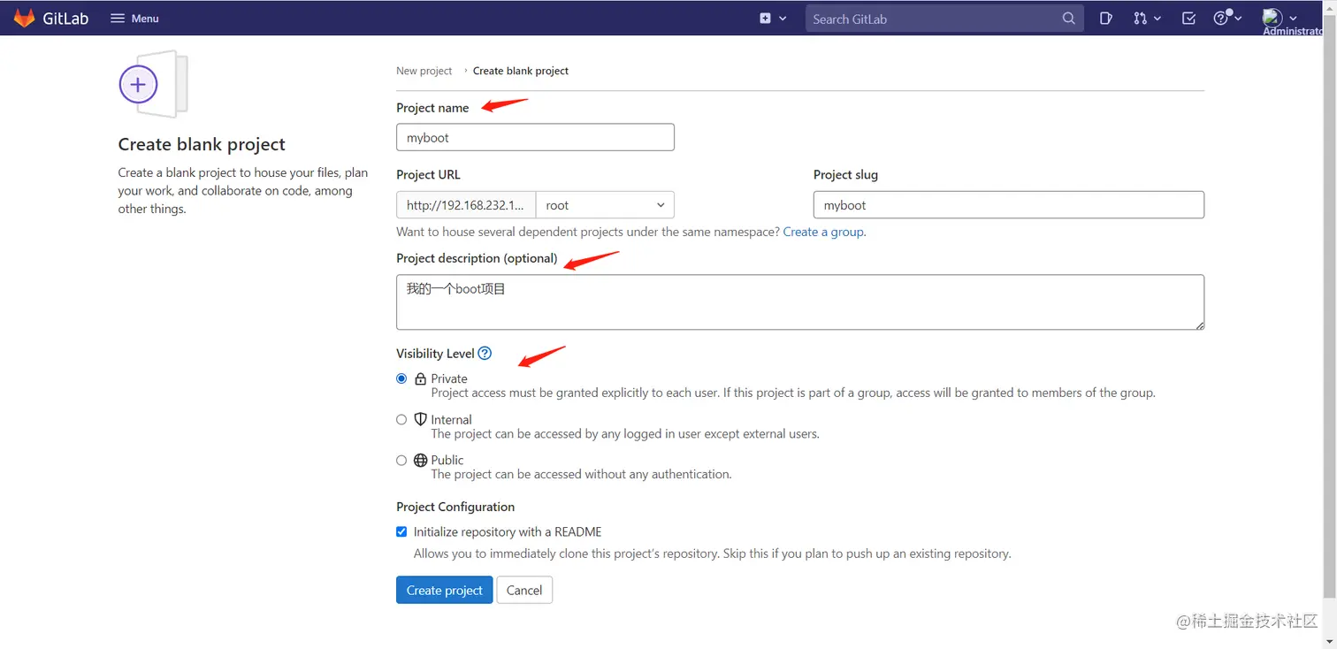The width and height of the screenshot is (1337, 649).
Task: Open the To-Do List icon
Action: [x=1189, y=18]
